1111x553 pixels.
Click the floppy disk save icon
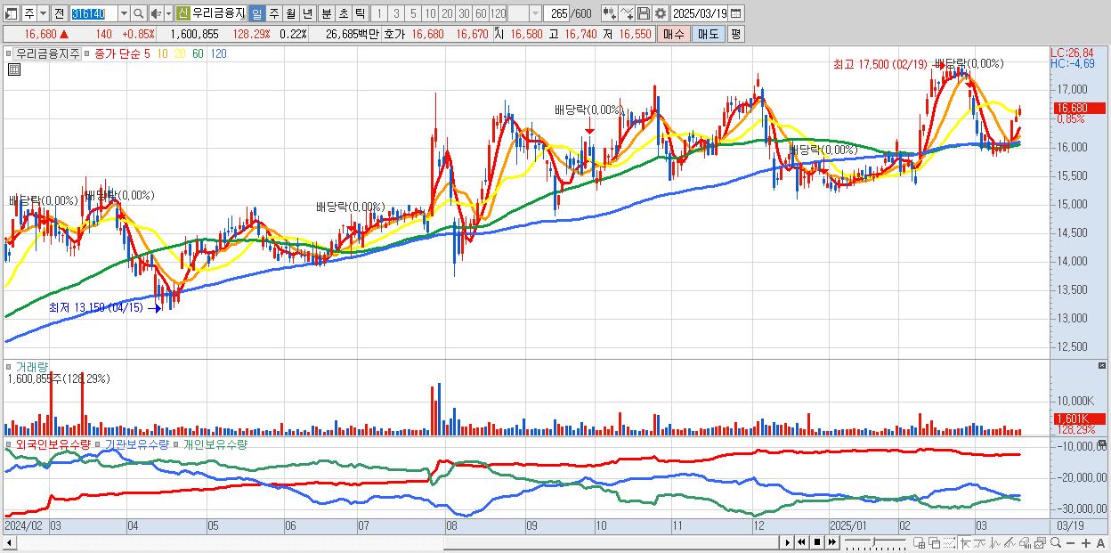tap(644, 13)
